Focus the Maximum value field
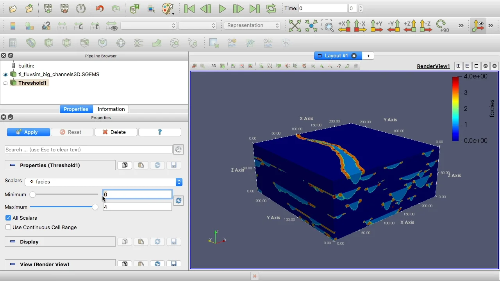 [x=137, y=207]
